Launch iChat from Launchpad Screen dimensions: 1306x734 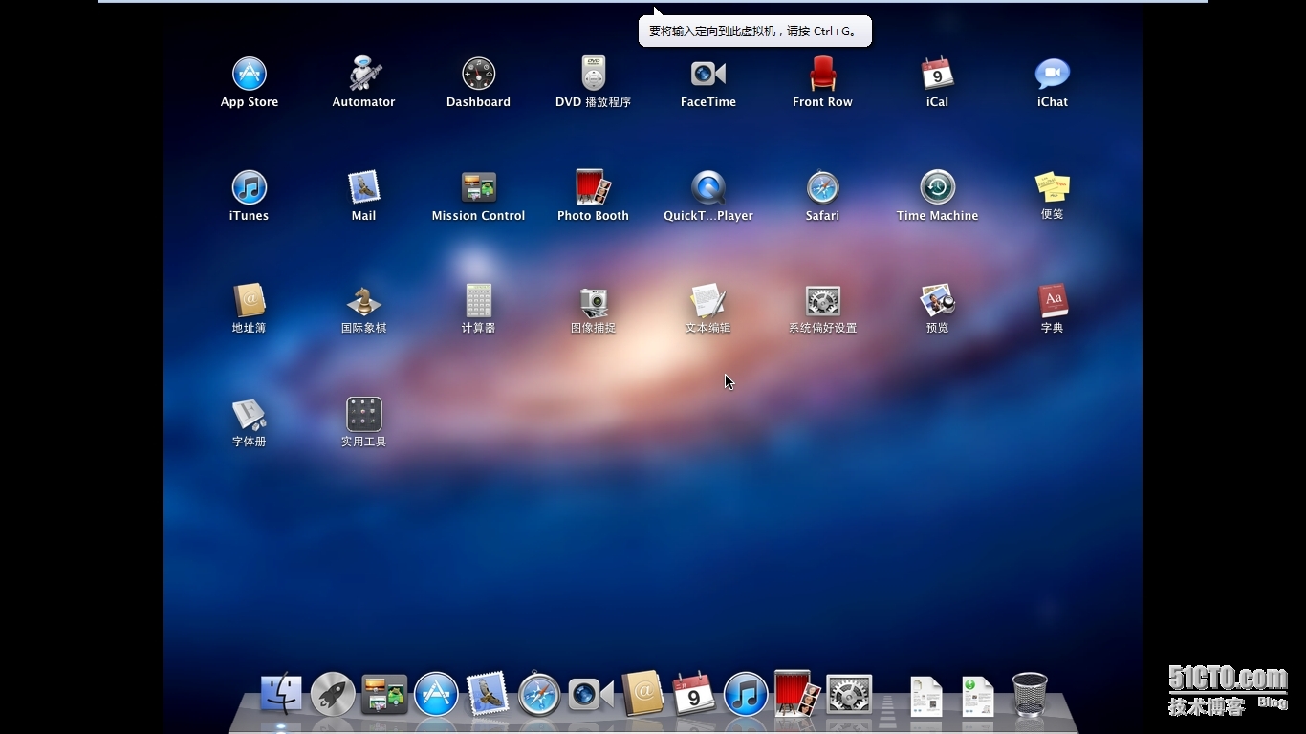click(x=1053, y=74)
